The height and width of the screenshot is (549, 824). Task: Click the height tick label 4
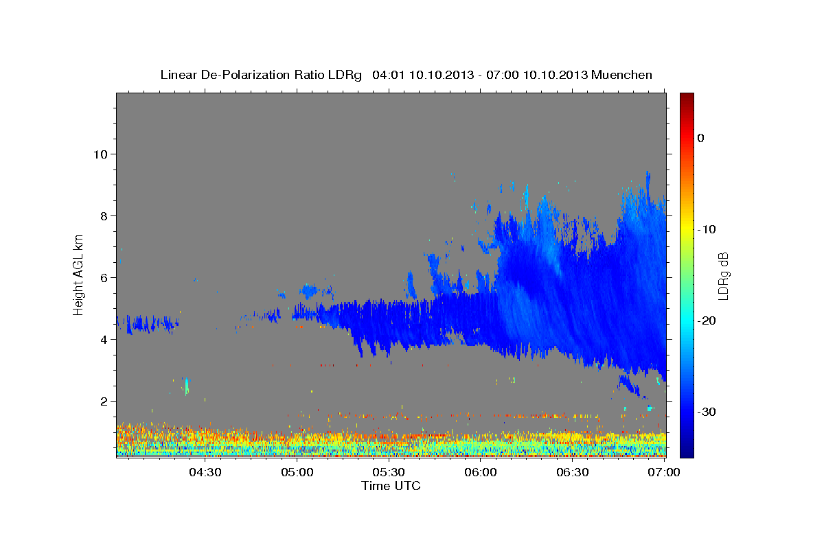(103, 340)
